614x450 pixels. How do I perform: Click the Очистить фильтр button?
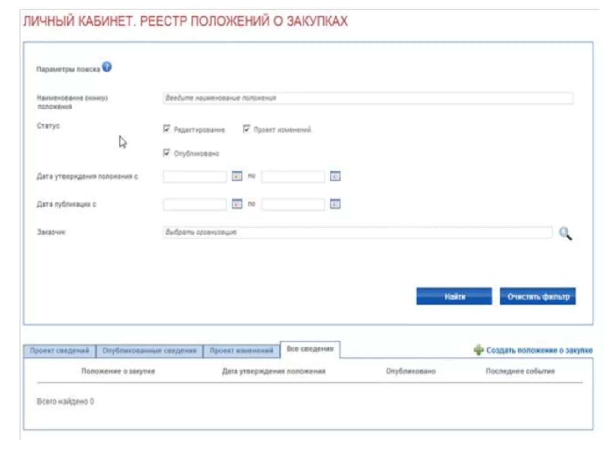pyautogui.click(x=538, y=296)
